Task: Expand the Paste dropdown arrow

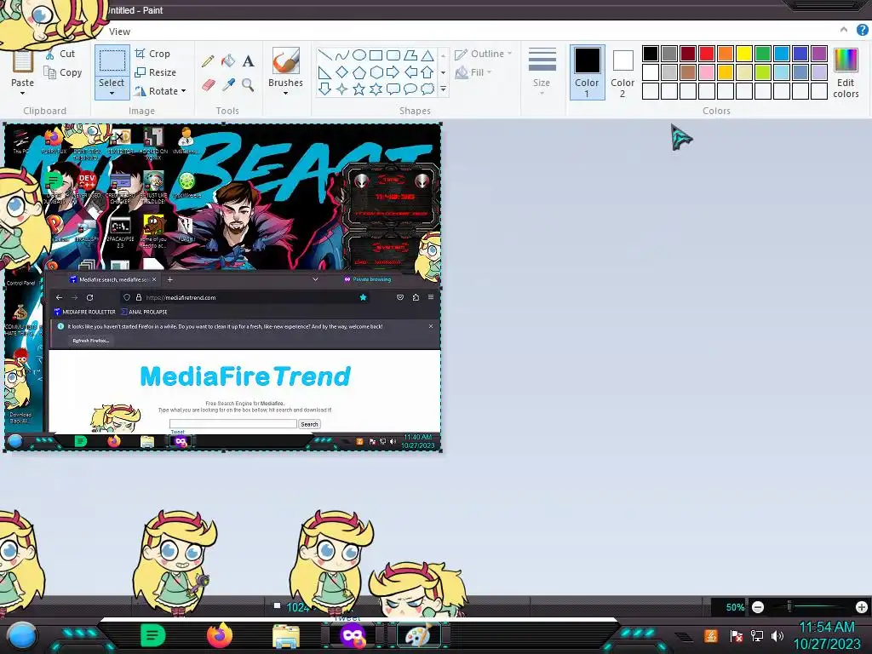Action: [x=23, y=93]
